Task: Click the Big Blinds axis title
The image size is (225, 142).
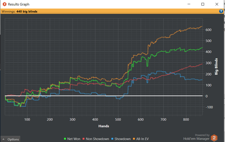Action: pos(216,66)
